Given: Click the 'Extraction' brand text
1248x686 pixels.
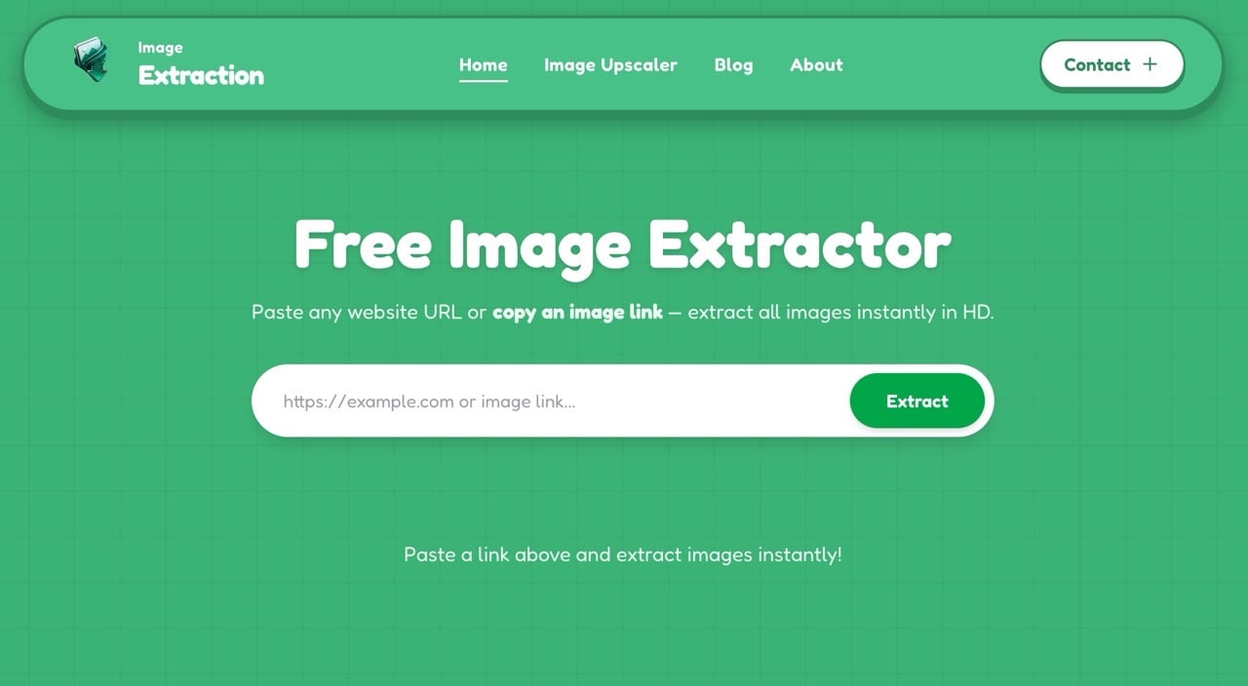Looking at the screenshot, I should (x=201, y=75).
